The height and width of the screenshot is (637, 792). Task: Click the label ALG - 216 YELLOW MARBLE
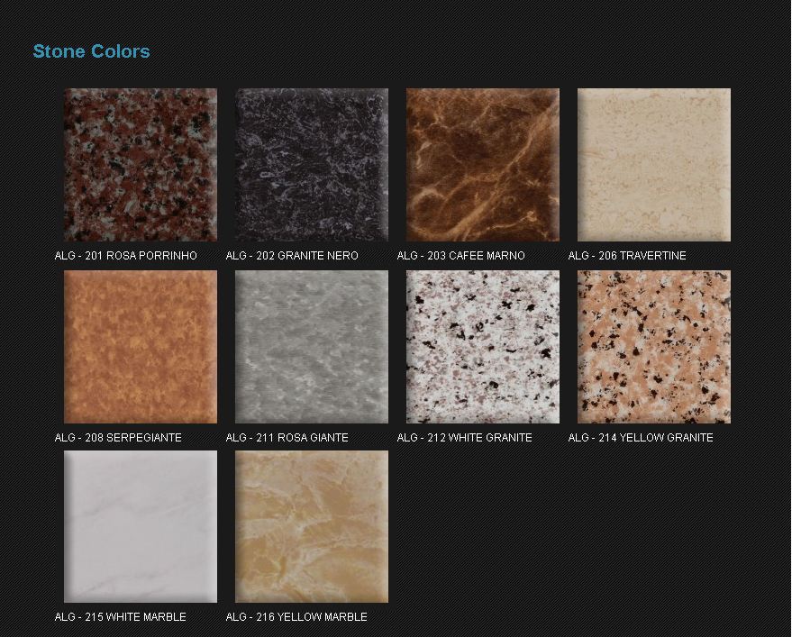(296, 617)
